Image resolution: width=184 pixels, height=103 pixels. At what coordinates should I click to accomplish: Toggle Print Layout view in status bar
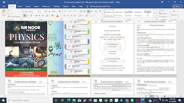click(x=152, y=96)
